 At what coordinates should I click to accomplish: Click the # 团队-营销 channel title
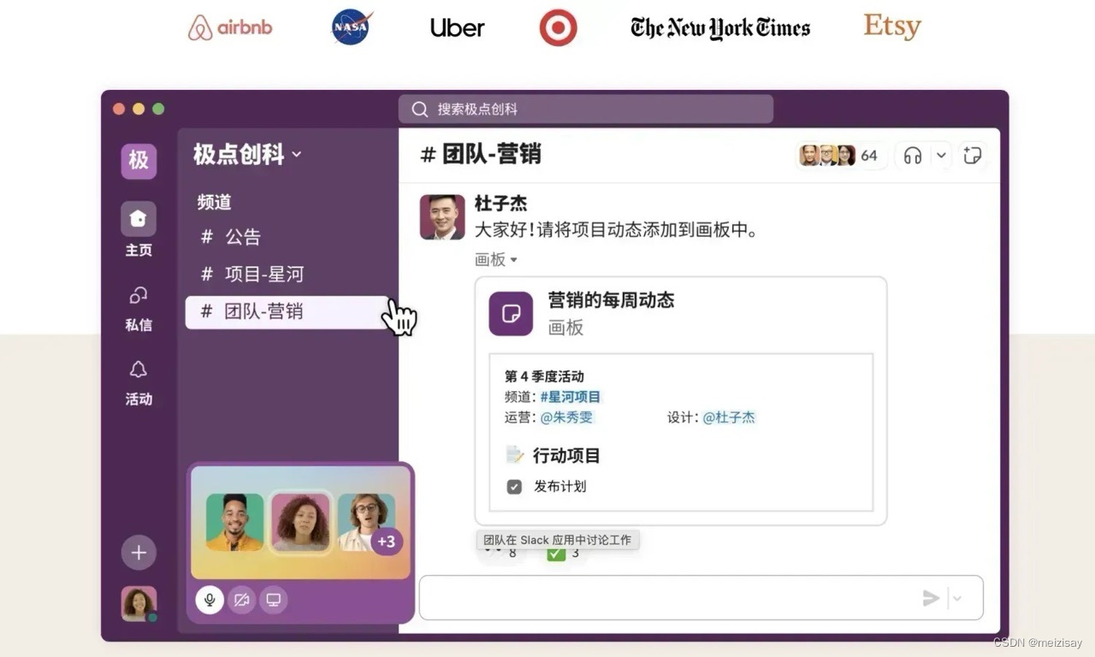[x=481, y=154]
